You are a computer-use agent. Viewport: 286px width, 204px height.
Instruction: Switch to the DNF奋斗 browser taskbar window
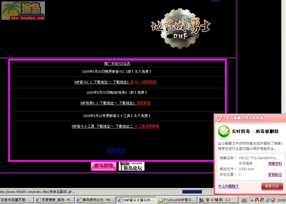137,200
